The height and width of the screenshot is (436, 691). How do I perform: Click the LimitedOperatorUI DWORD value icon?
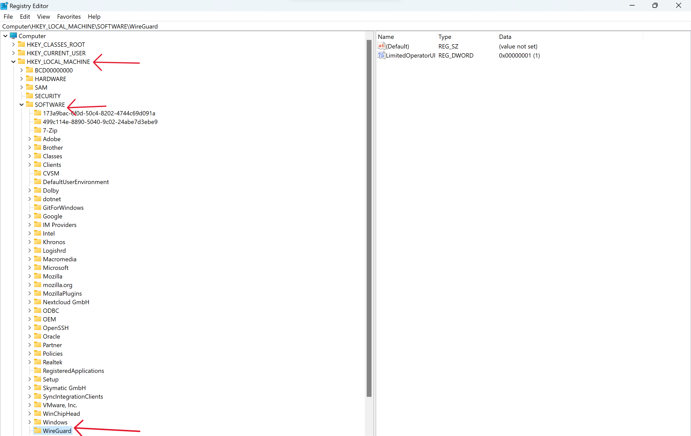[381, 55]
